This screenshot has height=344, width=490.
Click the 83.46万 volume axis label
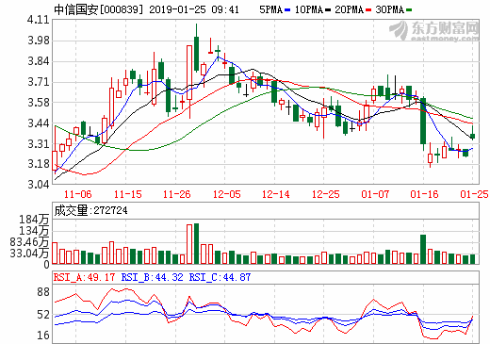(x=29, y=242)
